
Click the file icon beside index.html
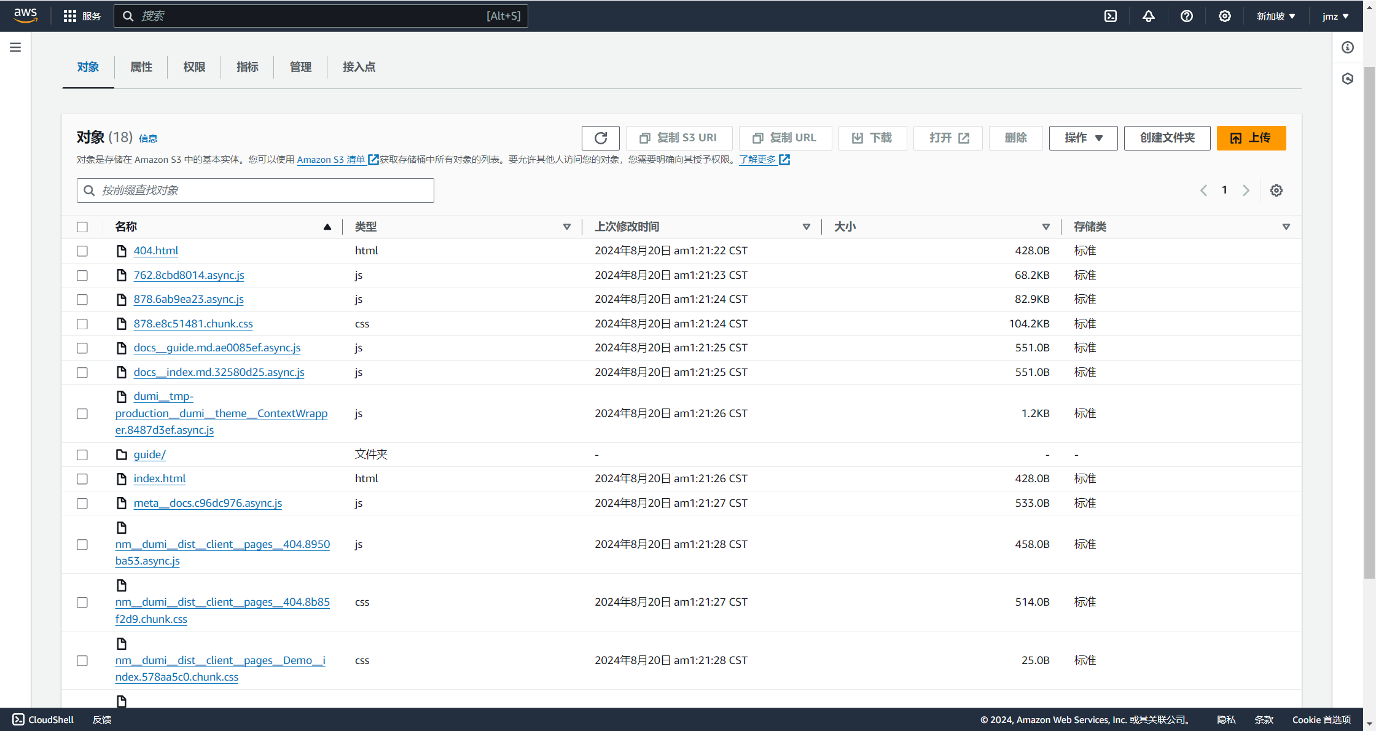click(122, 479)
